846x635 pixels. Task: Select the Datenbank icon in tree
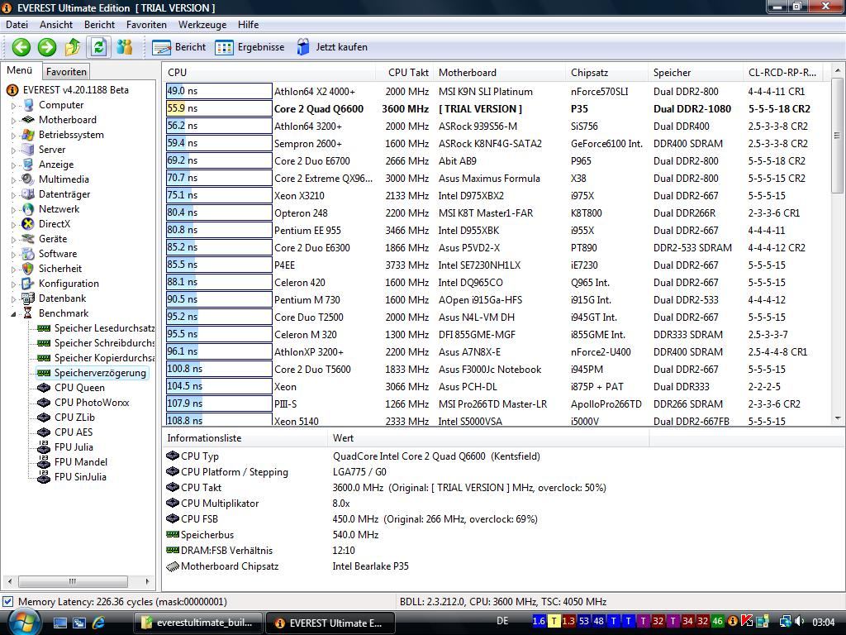click(28, 298)
